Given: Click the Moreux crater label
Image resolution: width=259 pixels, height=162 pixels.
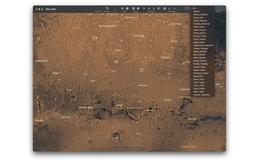Looking at the screenshot, I should (150, 110).
